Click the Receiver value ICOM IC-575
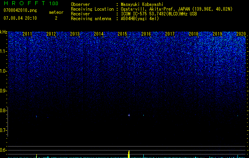 [134, 14]
